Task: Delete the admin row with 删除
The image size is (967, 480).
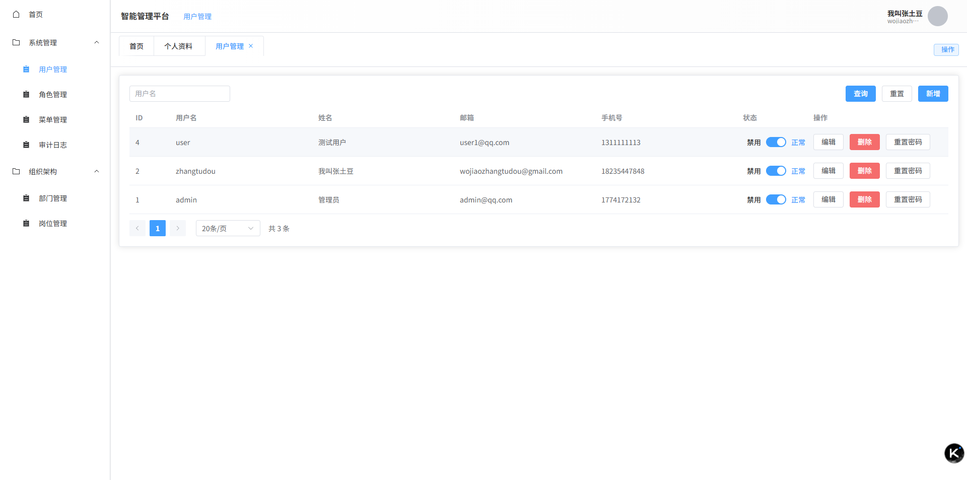Action: 864,199
